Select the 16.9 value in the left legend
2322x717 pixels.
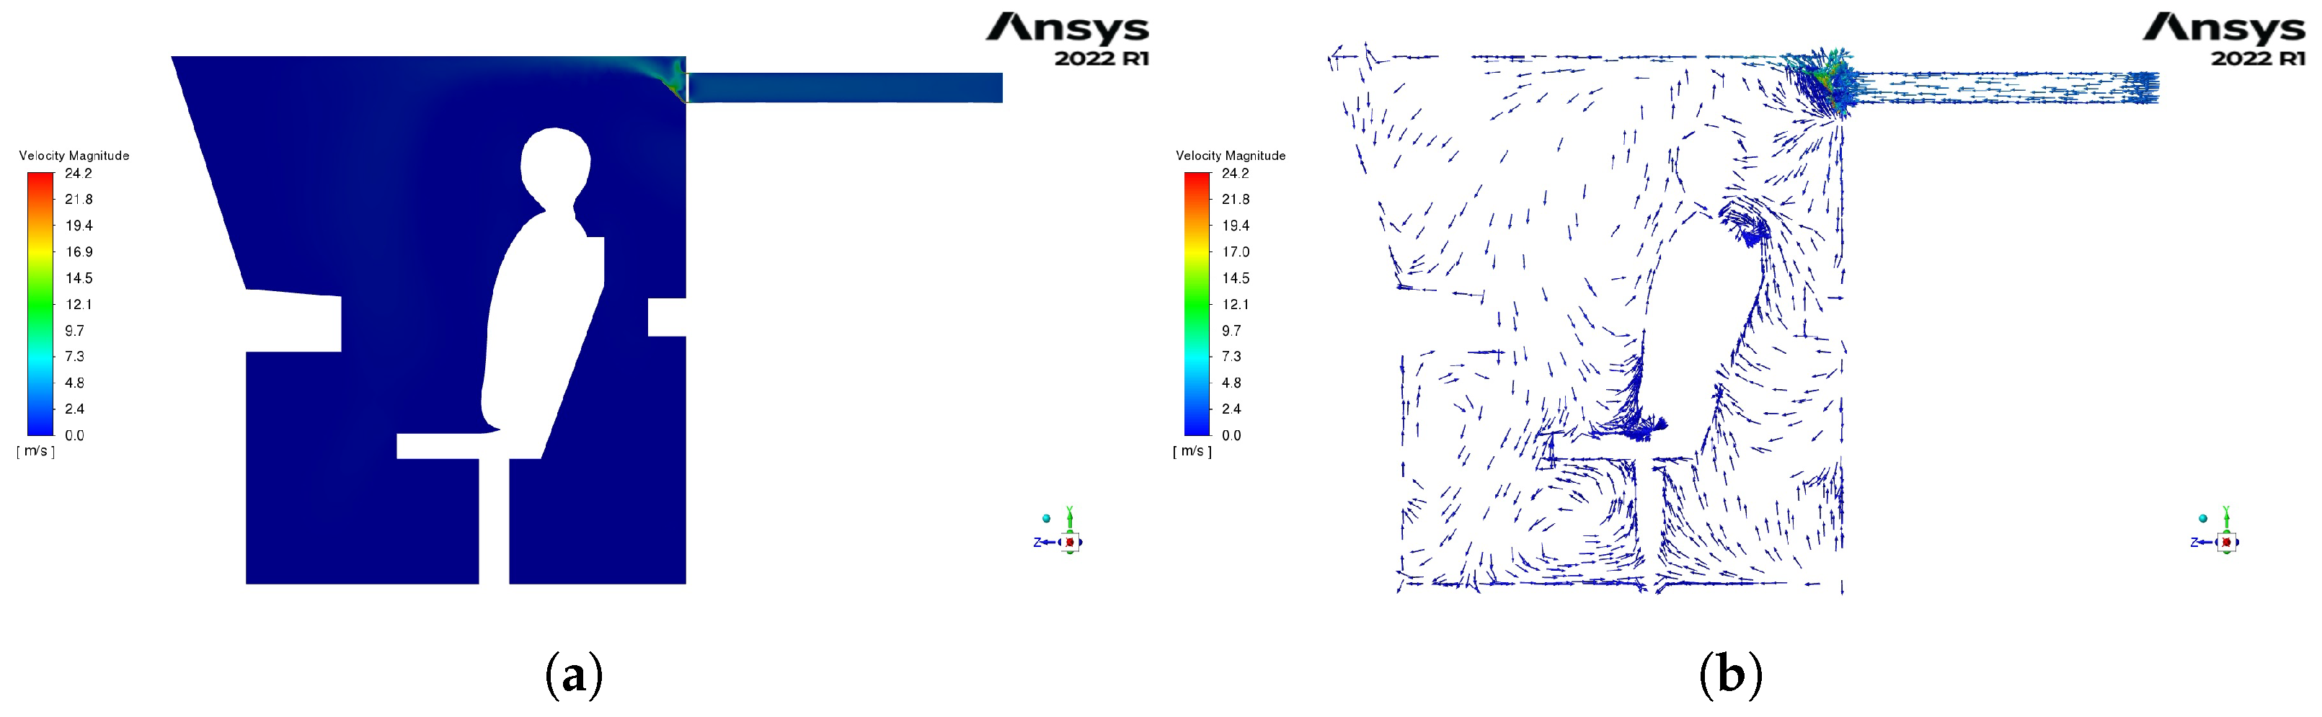click(79, 252)
